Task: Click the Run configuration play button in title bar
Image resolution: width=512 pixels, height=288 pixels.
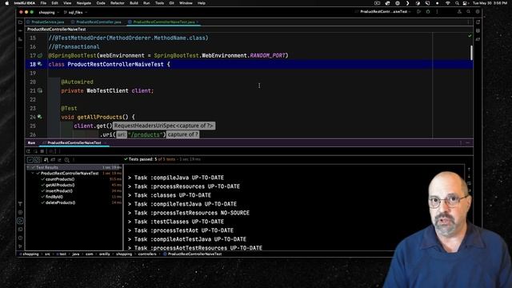Action: tap(419, 12)
